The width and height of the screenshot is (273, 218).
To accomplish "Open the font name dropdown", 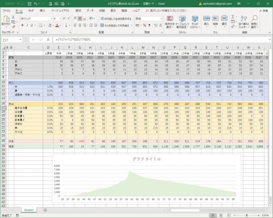I will click(52, 19).
